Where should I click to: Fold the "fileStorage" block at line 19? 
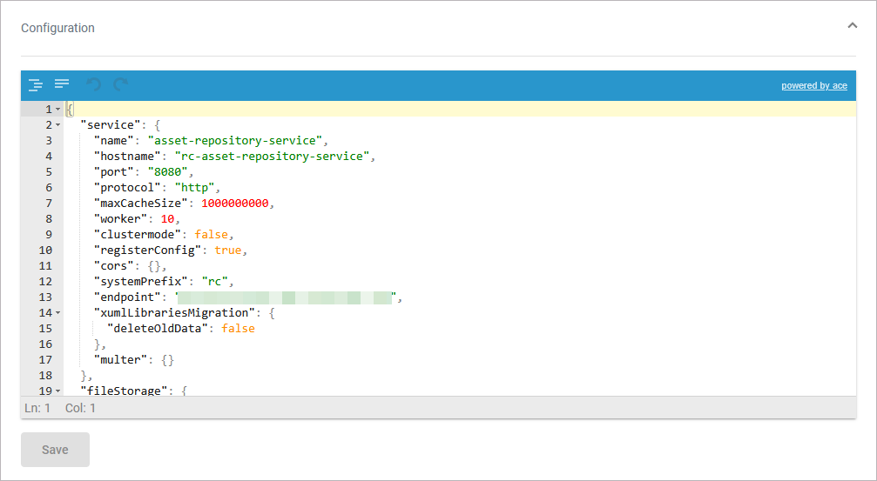57,391
